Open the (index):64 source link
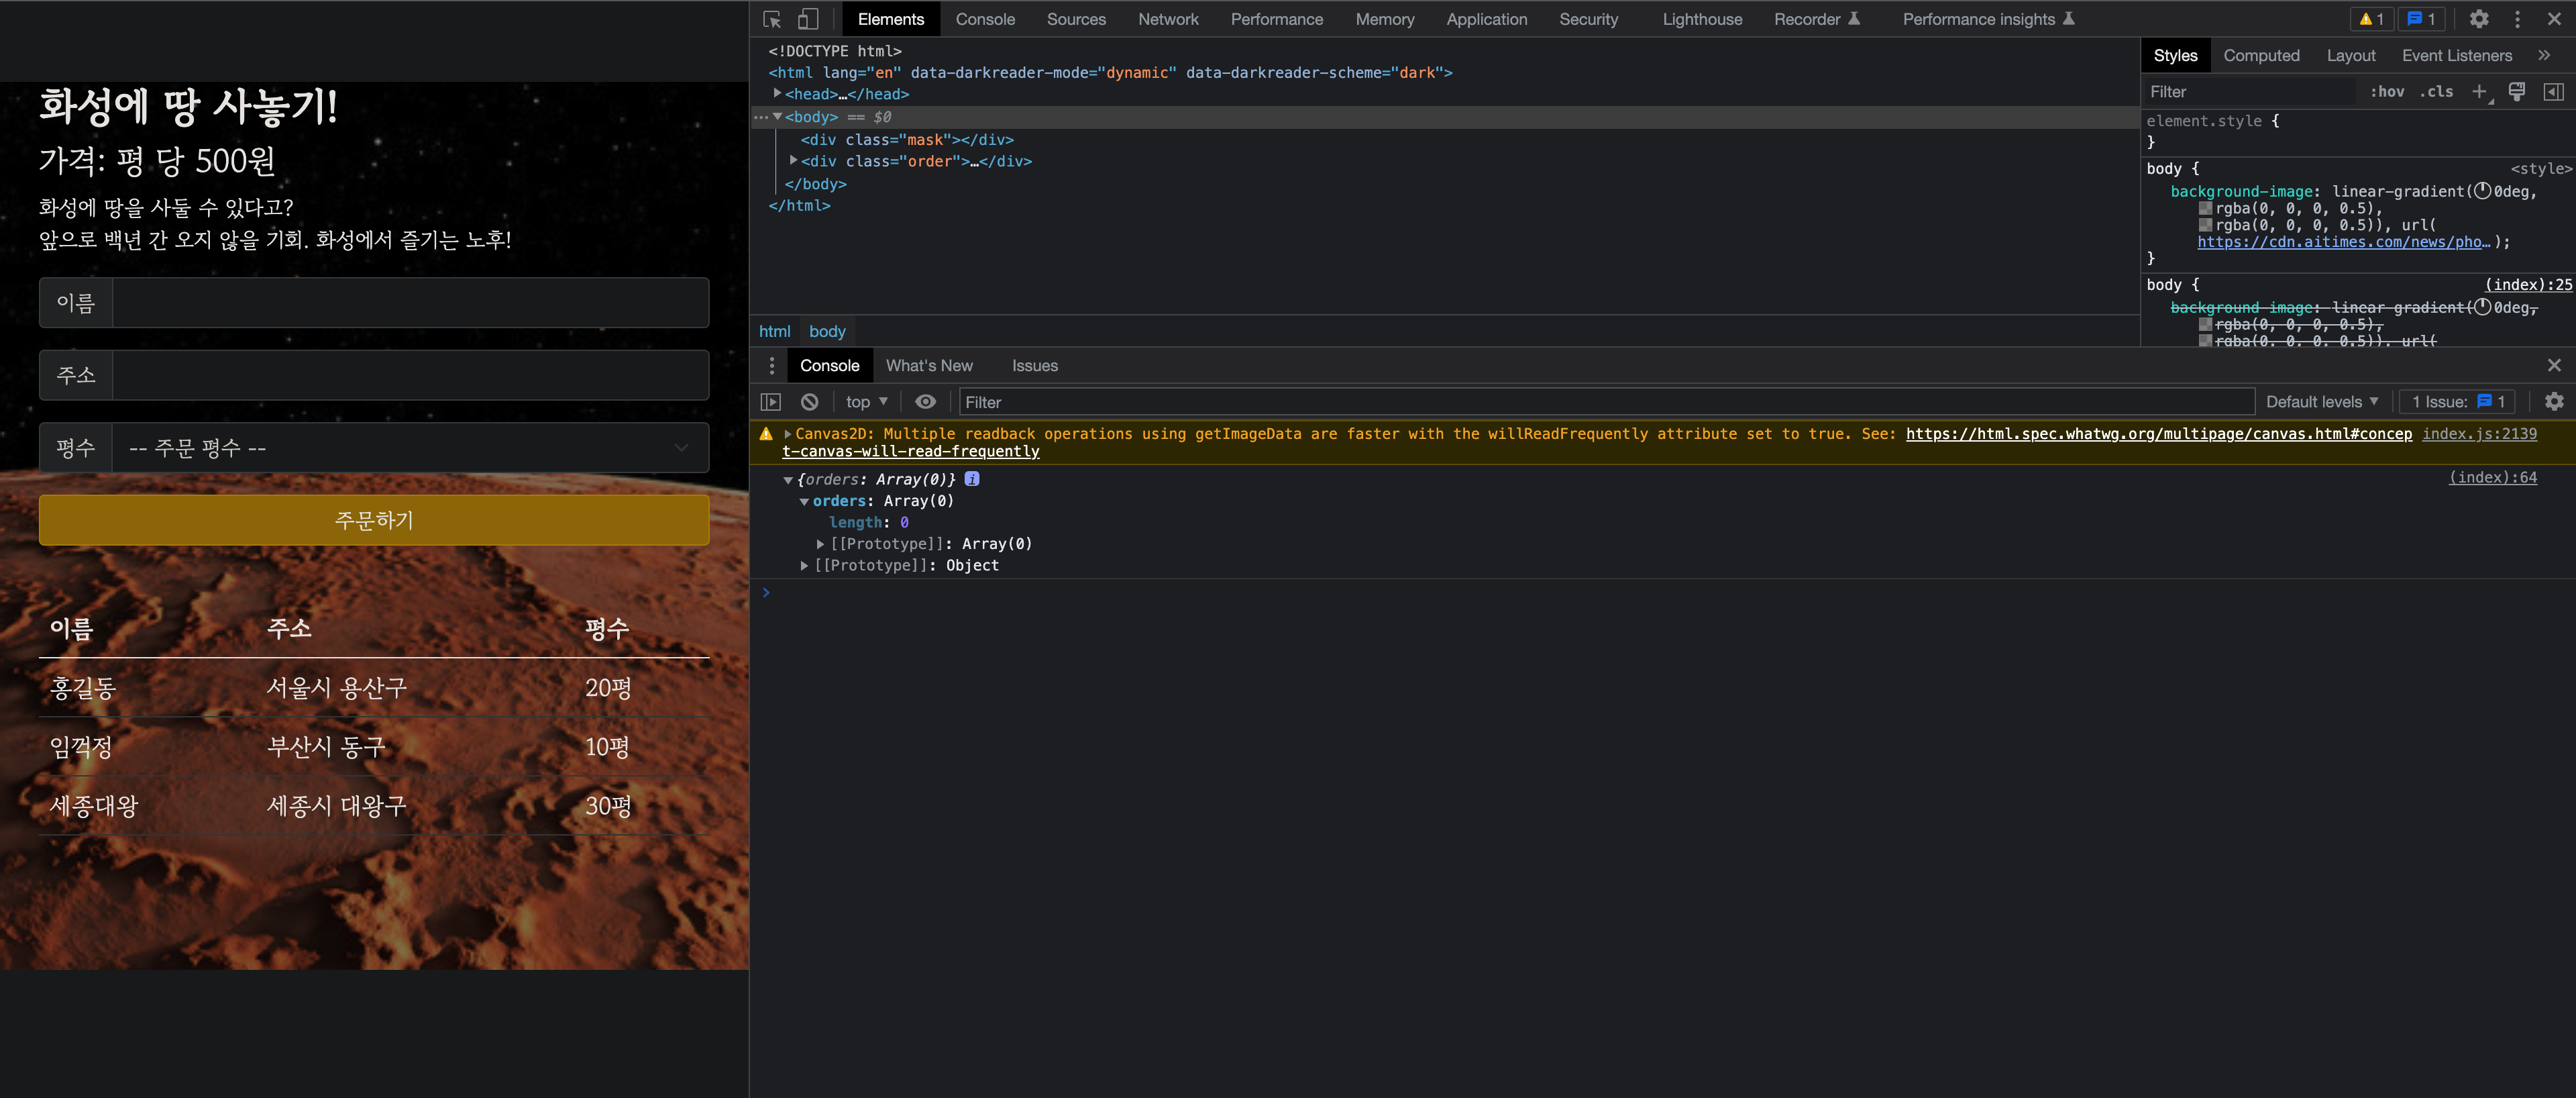The image size is (2576, 1098). tap(2492, 477)
